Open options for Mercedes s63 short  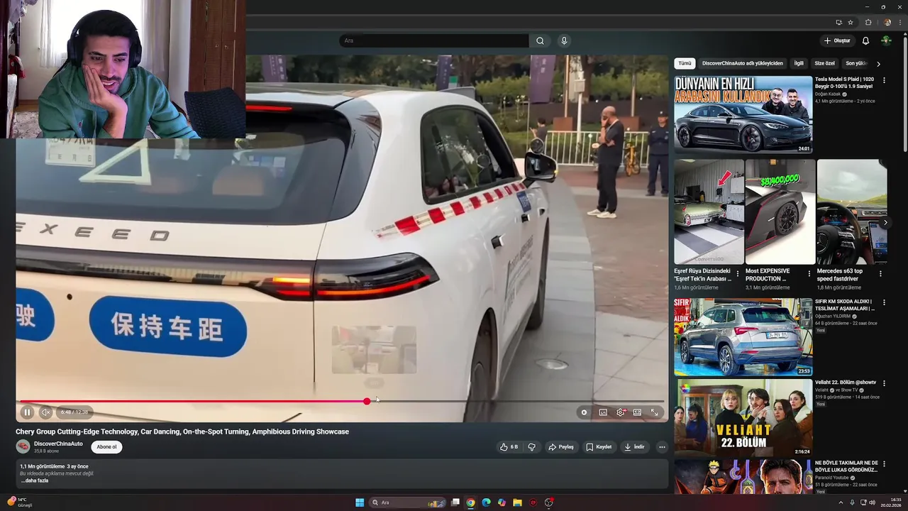[881, 273]
